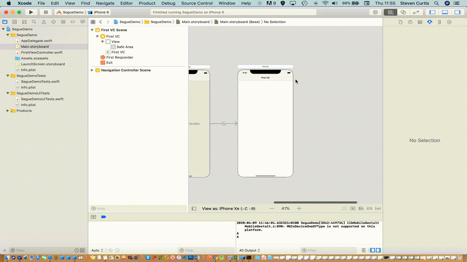Screen dimensions: 467x262
Task: Zoom in the storyboard canvas
Action: [x=299, y=209]
